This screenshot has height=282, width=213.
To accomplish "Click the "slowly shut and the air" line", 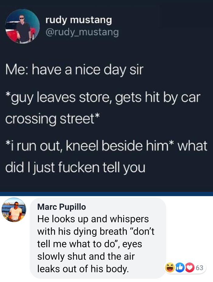I will coord(86,256).
